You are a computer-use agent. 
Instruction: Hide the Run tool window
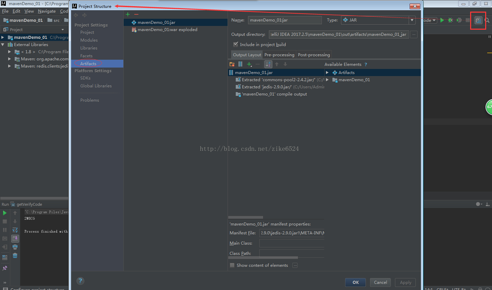pyautogui.click(x=488, y=204)
